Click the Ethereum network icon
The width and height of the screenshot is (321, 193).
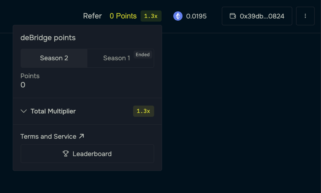(178, 16)
